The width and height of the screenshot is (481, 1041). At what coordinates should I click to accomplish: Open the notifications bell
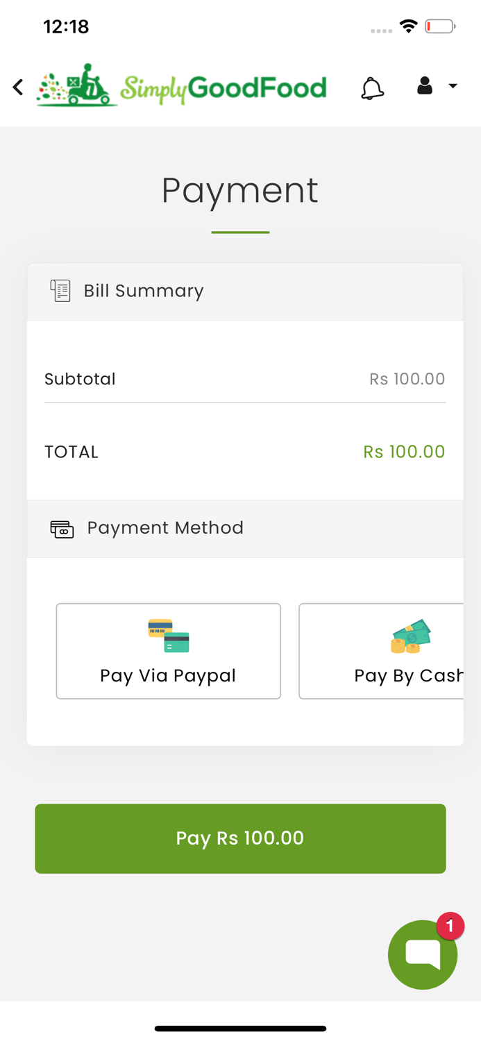[372, 86]
